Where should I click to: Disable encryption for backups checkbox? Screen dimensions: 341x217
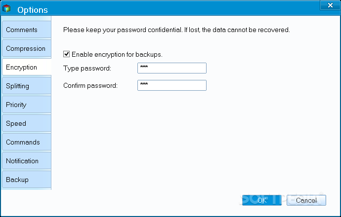click(67, 54)
